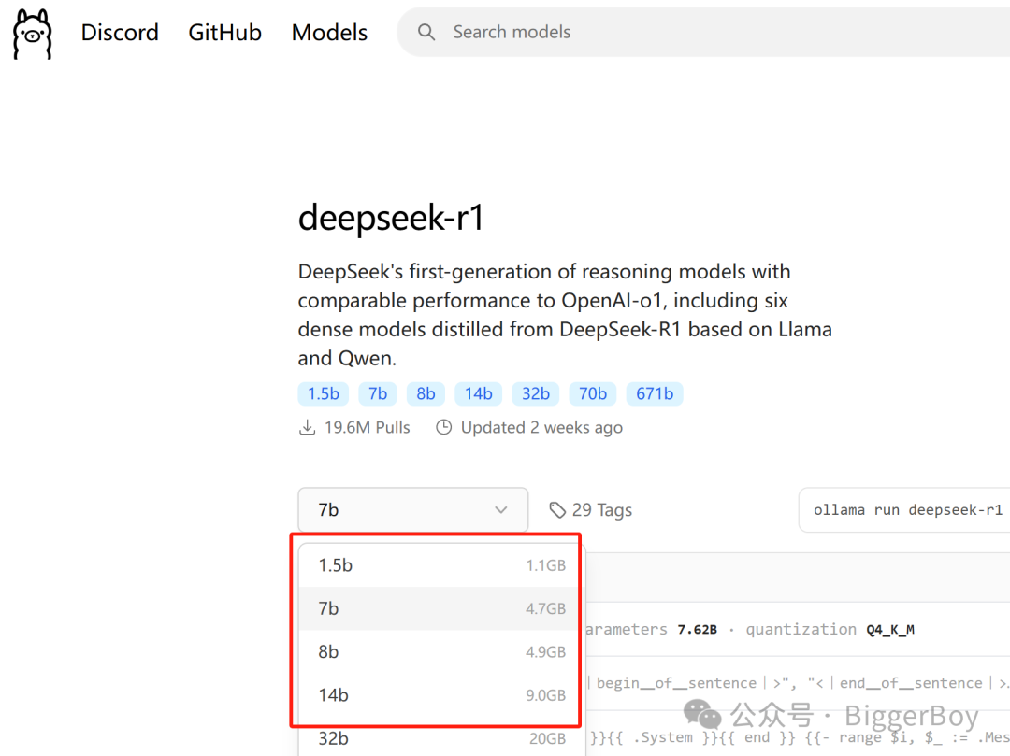The width and height of the screenshot is (1010, 756).
Task: Open the 29 Tags link
Action: click(591, 510)
